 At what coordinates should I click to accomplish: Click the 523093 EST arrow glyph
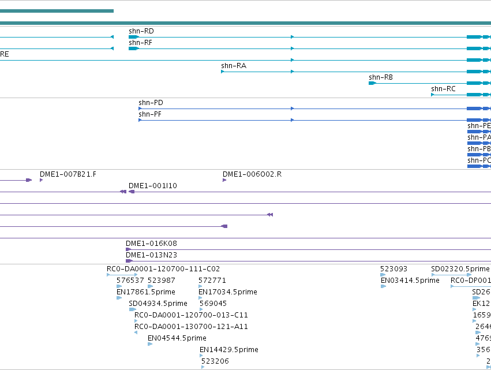[383, 275]
